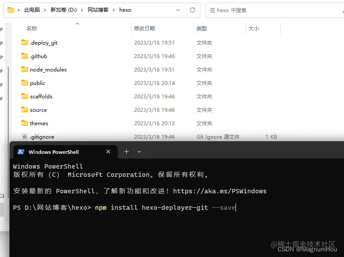The image size is (344, 257).
Task: Select the scaffolds folder icon
Action: pos(25,96)
